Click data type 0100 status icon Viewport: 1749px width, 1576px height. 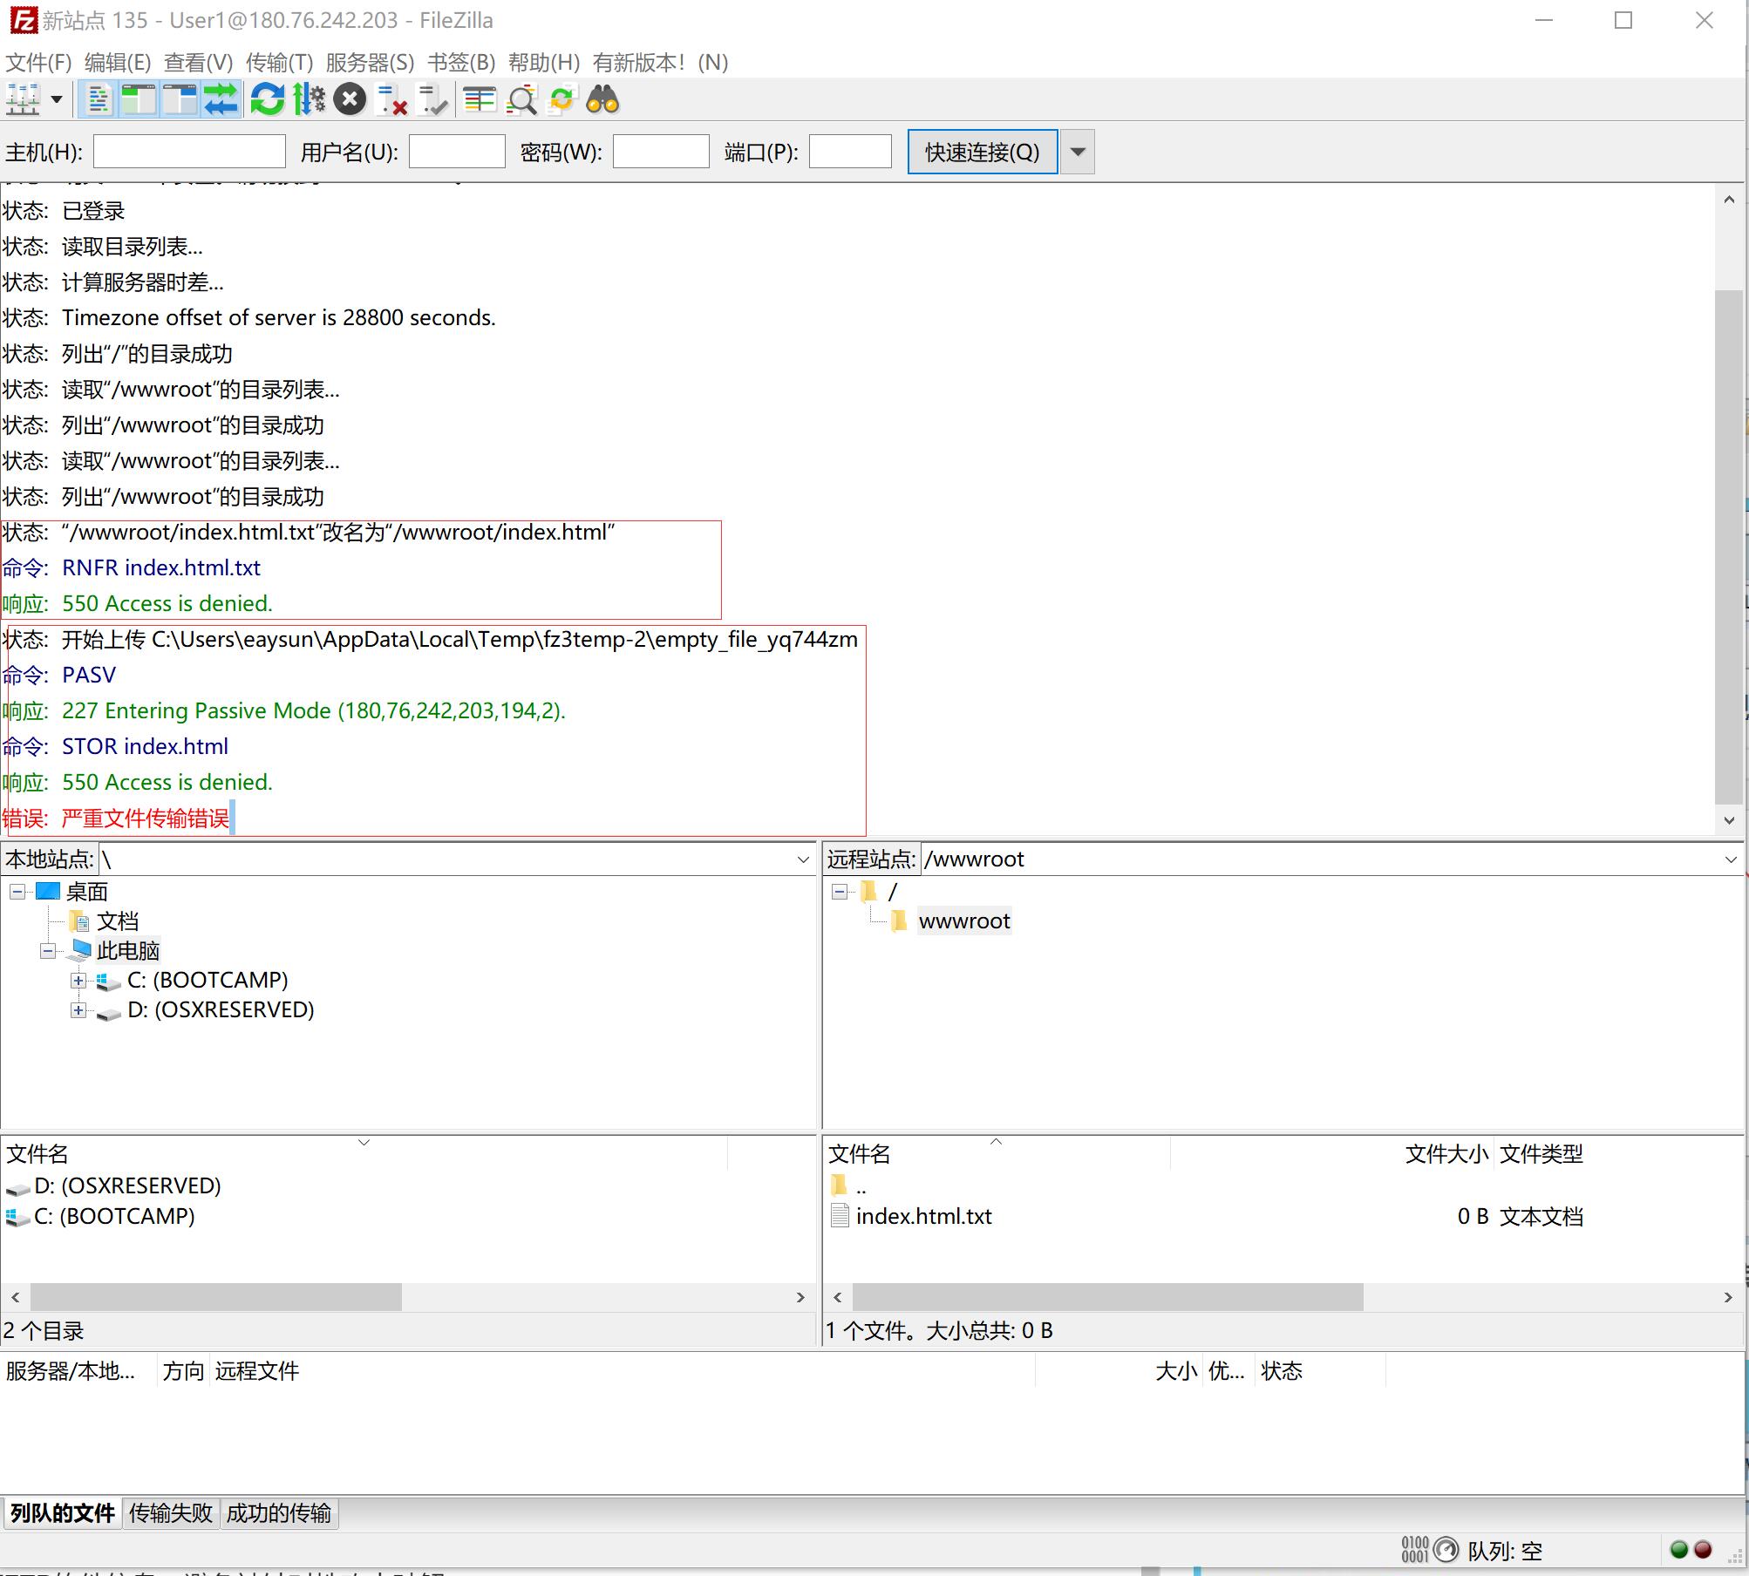click(x=1415, y=1551)
